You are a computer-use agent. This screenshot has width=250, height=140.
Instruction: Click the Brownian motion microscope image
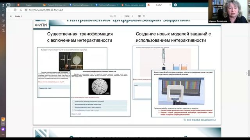tap(99, 86)
